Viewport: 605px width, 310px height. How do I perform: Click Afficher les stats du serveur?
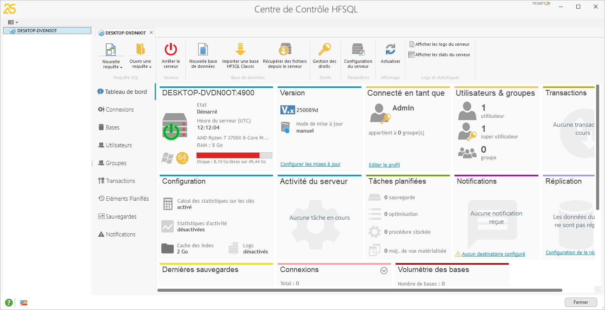coord(439,55)
